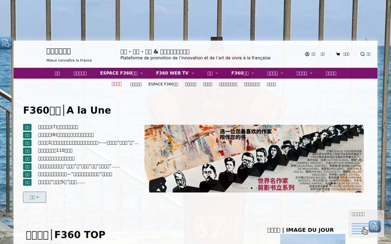
Task: Open the last headline containing "5"
Action: pos(61,182)
